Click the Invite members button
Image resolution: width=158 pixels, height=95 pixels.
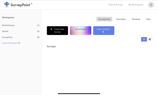pos(104,30)
